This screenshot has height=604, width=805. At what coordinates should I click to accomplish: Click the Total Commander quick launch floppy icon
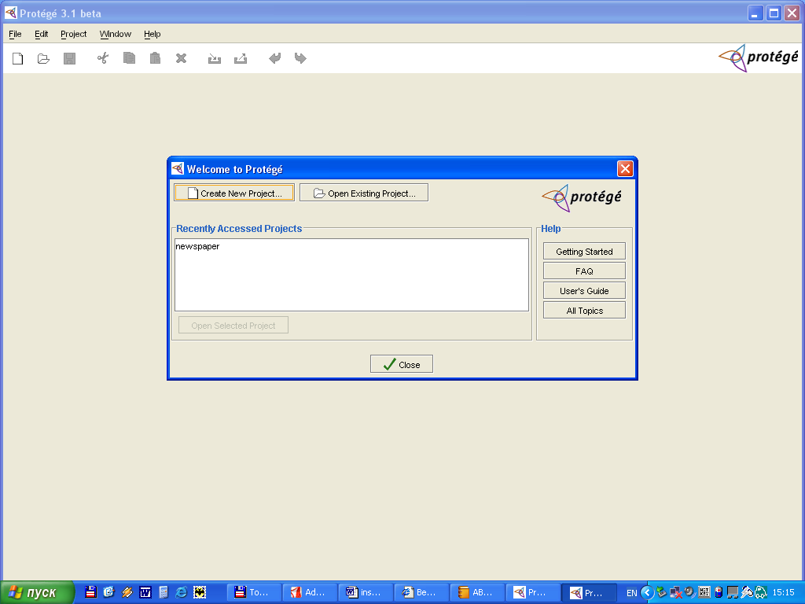click(x=91, y=592)
